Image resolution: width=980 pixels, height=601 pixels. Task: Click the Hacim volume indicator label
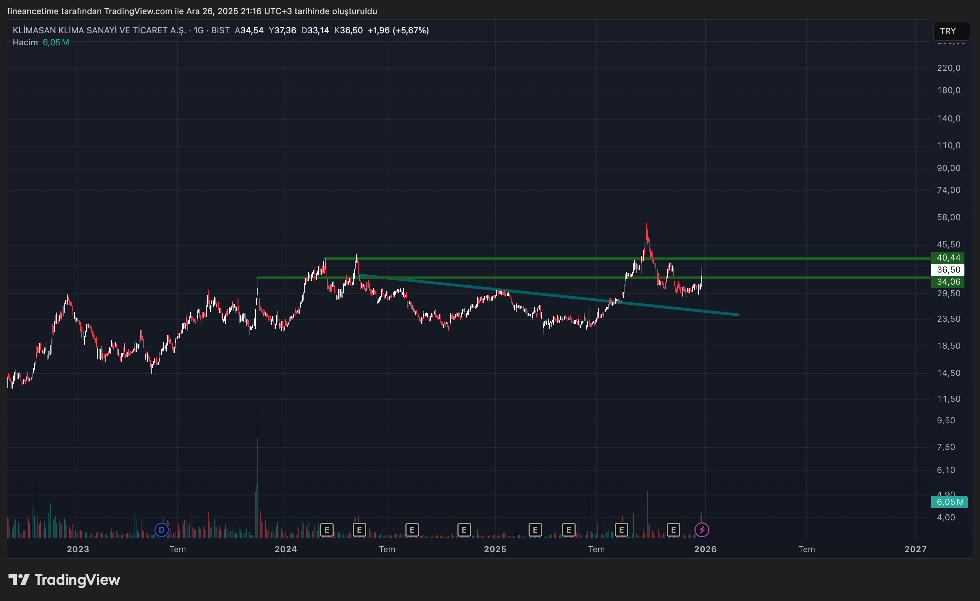(25, 42)
